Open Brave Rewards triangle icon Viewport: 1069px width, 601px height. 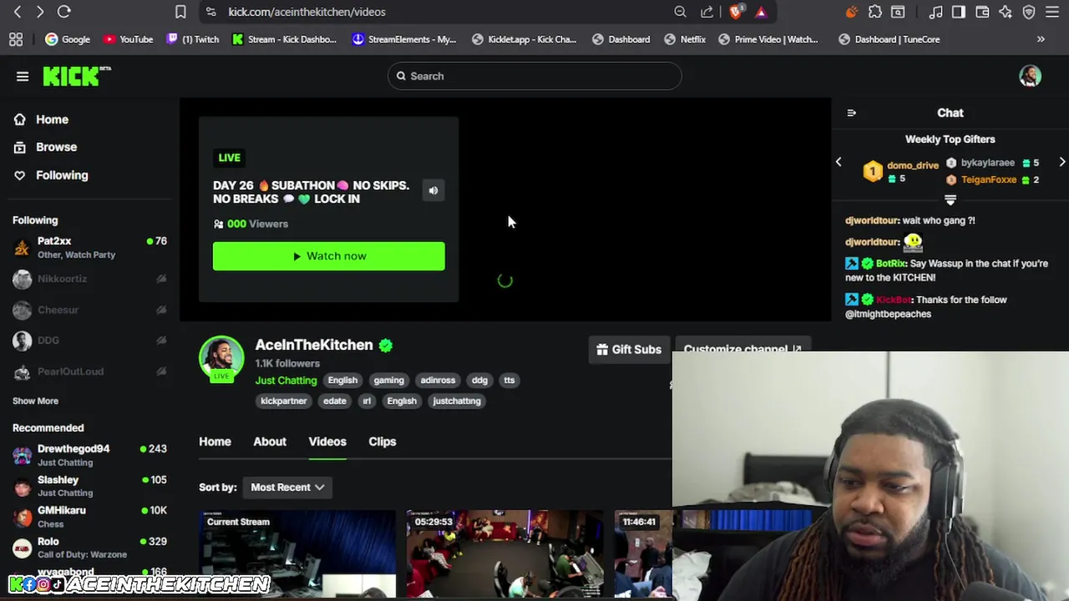coord(761,12)
